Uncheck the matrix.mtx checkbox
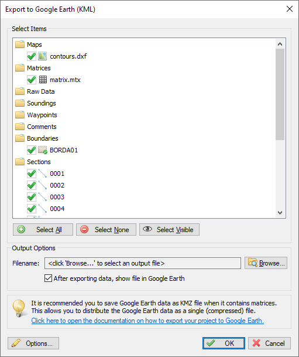This screenshot has width=299, height=357. click(32, 80)
